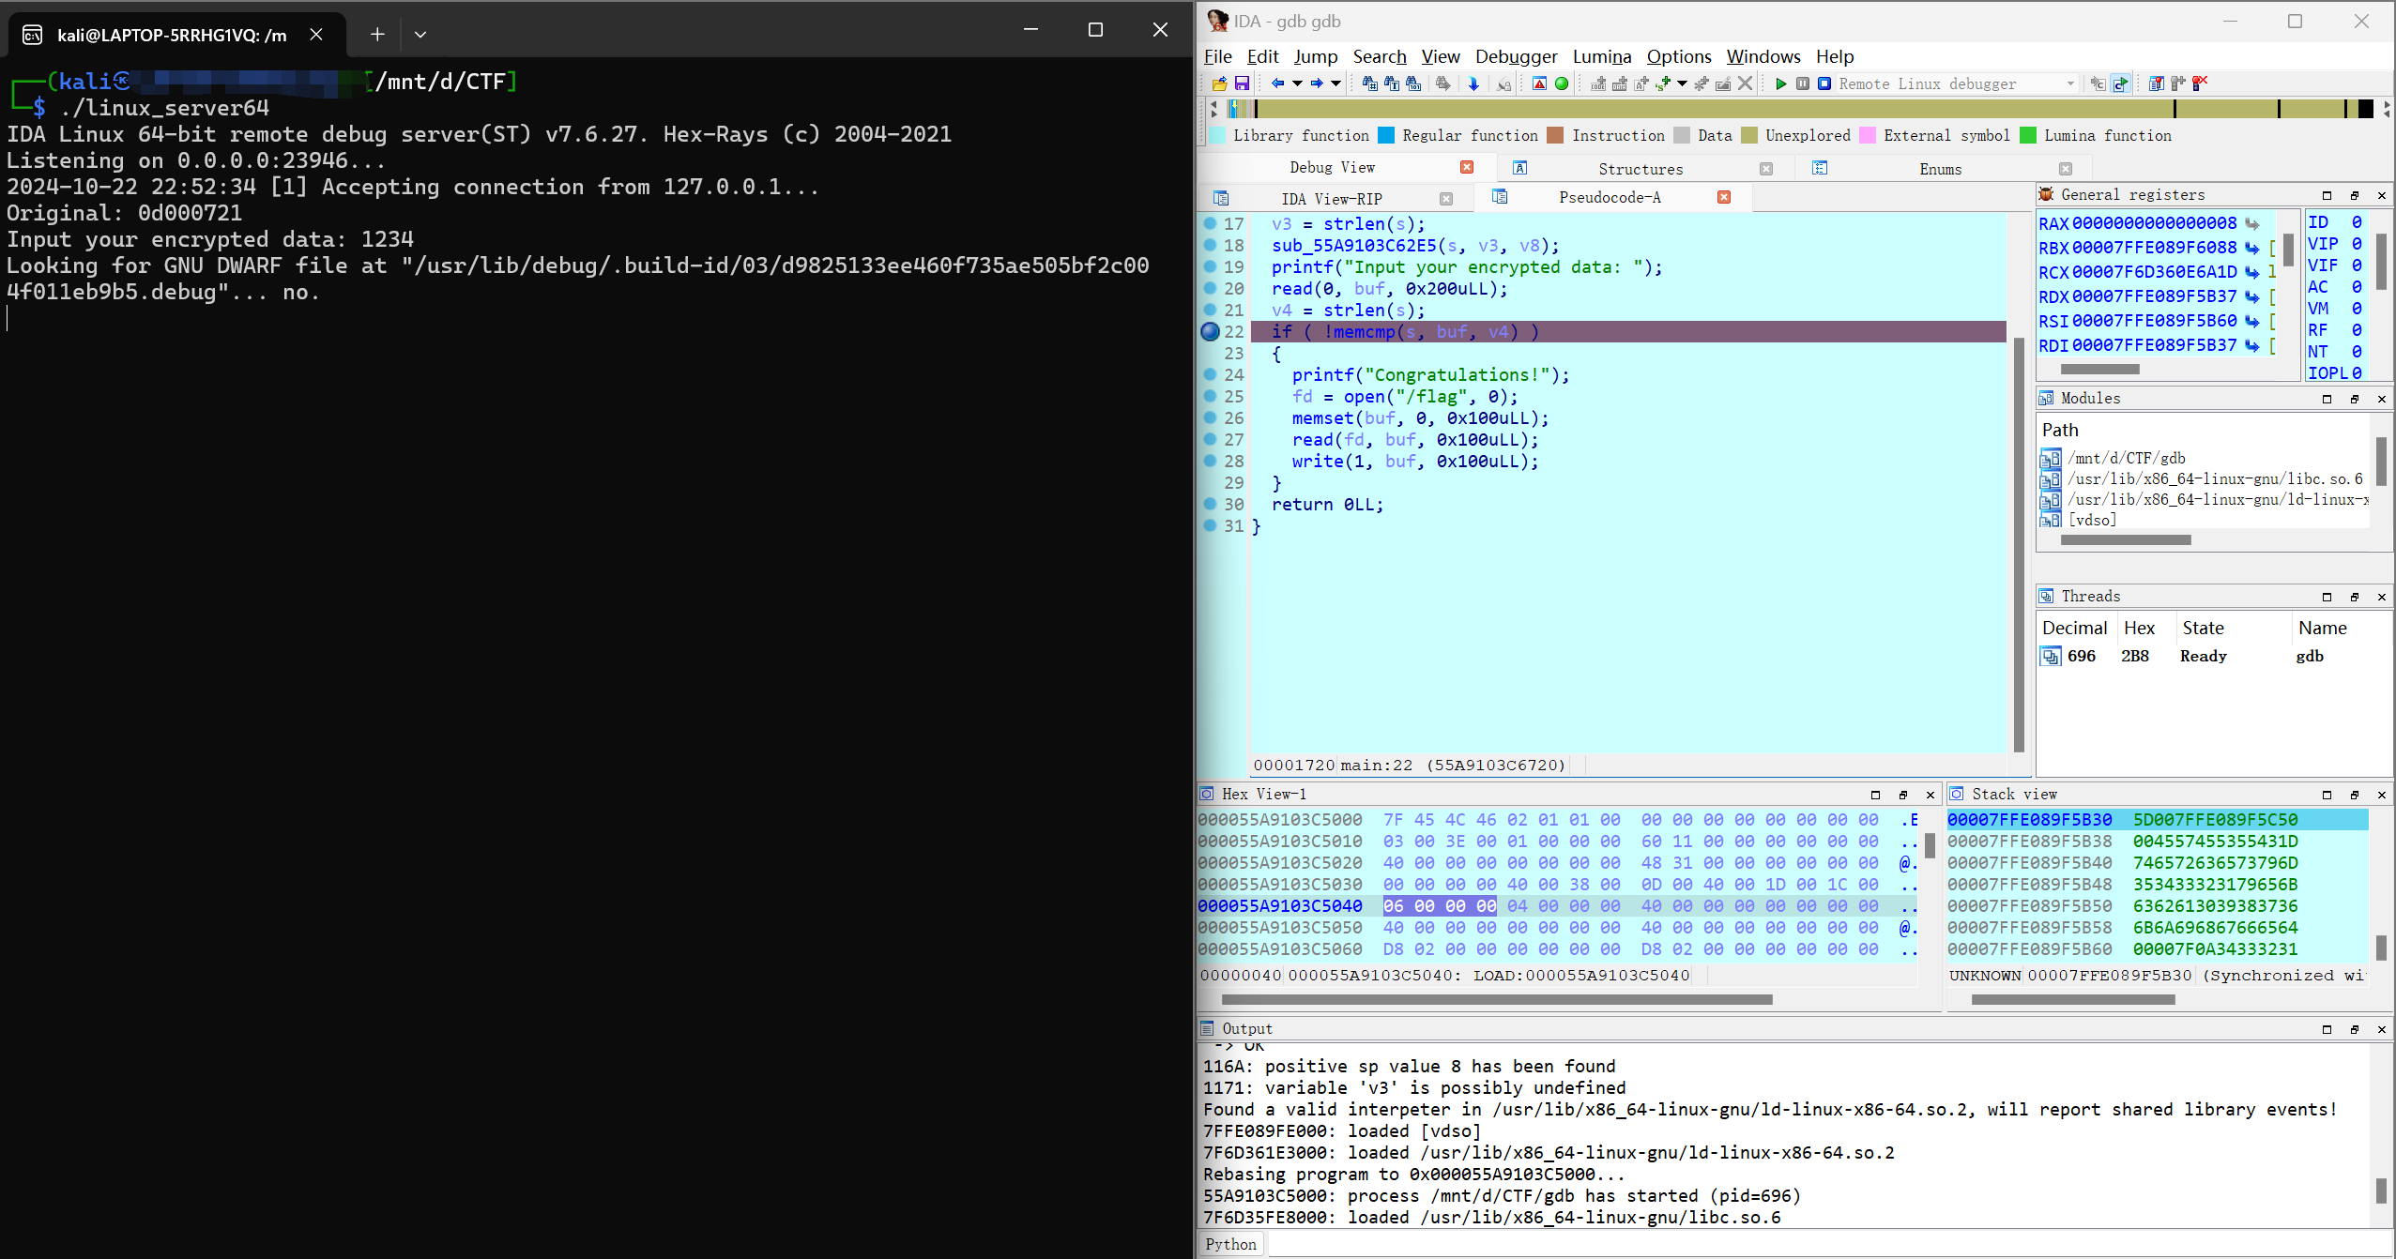Screen dimensions: 2396x1259
Task: Click the red warning triangle toolbar icon
Action: [1539, 83]
